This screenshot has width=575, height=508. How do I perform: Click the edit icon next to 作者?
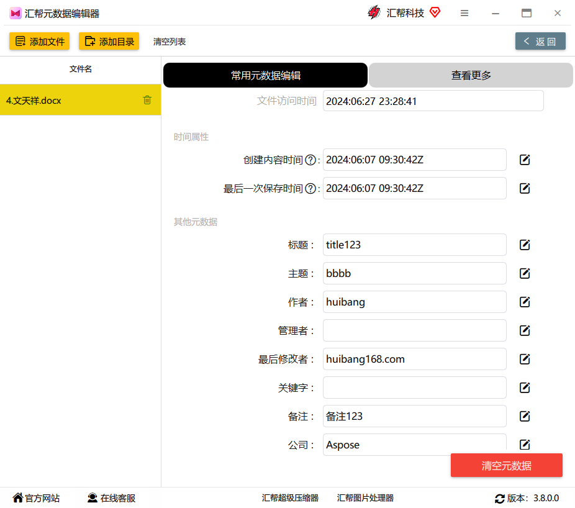pos(525,302)
